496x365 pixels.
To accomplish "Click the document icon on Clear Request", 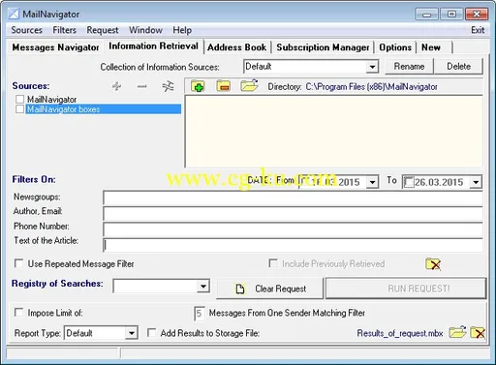I will [239, 289].
